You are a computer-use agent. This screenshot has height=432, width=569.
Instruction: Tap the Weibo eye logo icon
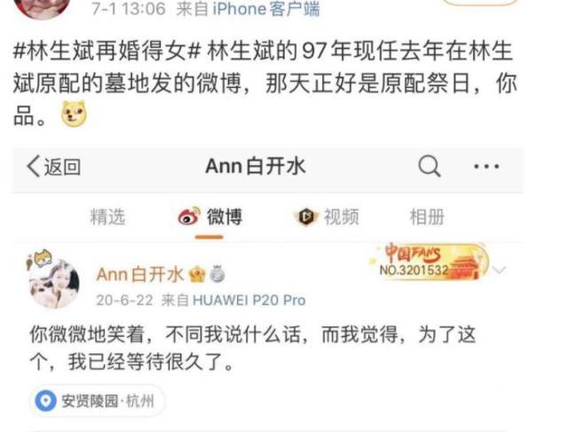(189, 217)
